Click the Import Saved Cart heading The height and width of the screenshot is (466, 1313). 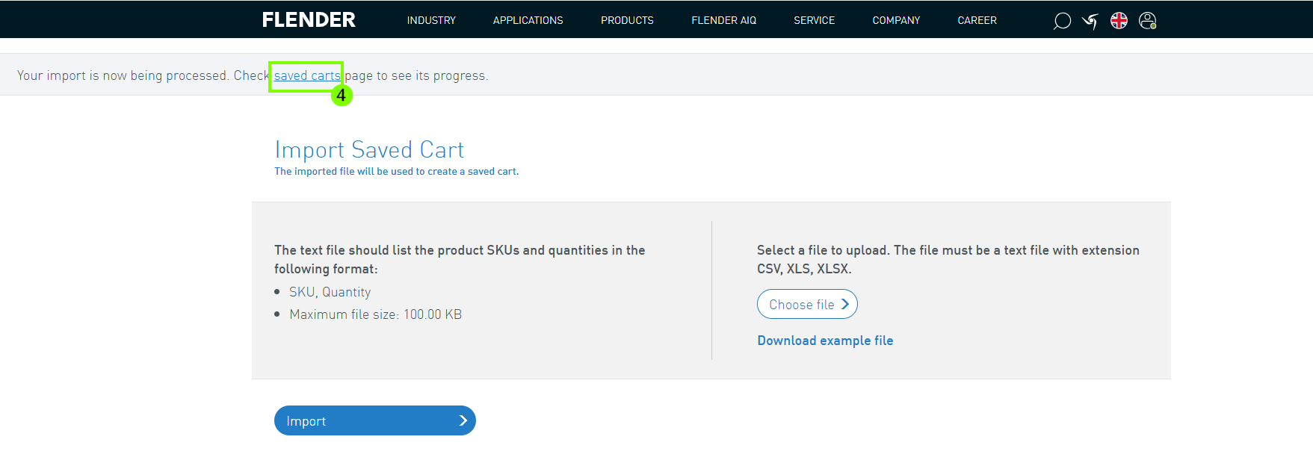click(x=369, y=149)
